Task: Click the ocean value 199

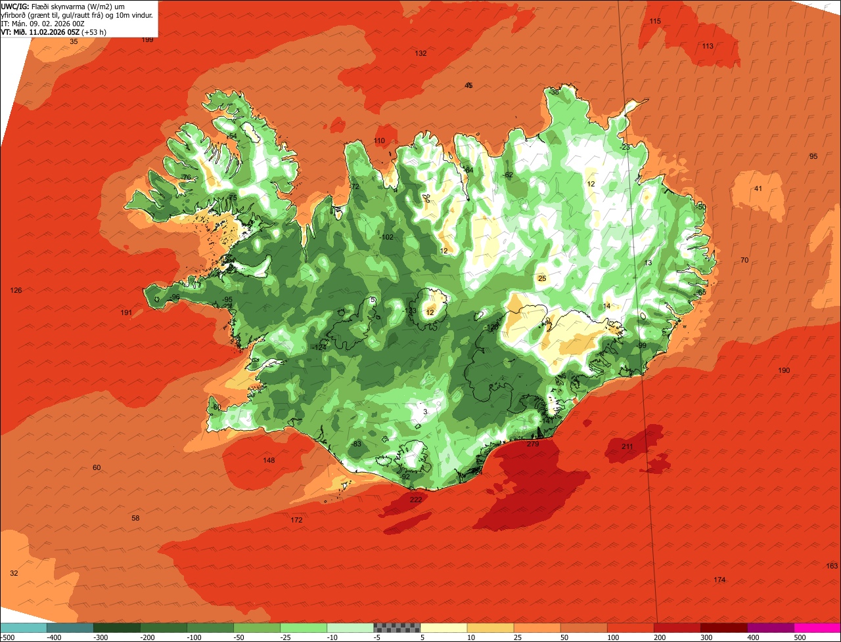Action: coord(147,39)
